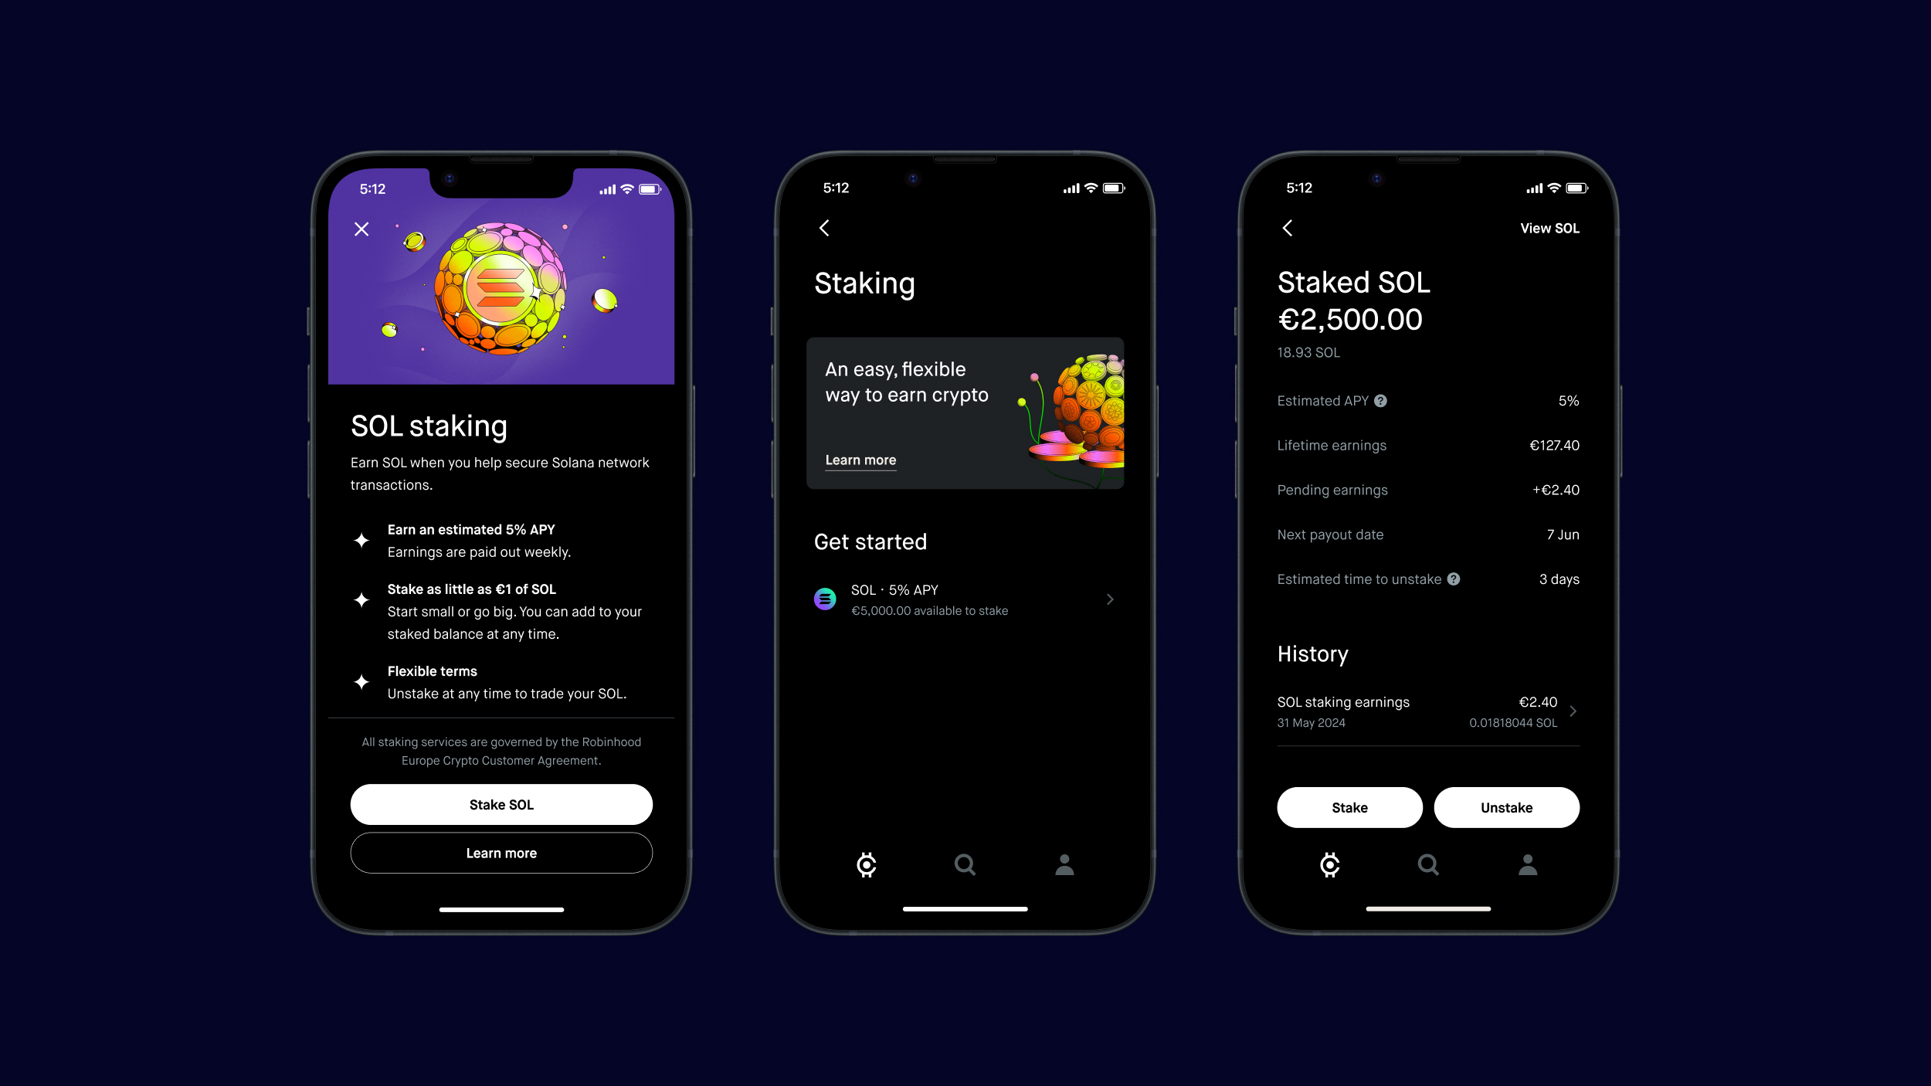Click the Learn more button on intro screen

pyautogui.click(x=501, y=853)
